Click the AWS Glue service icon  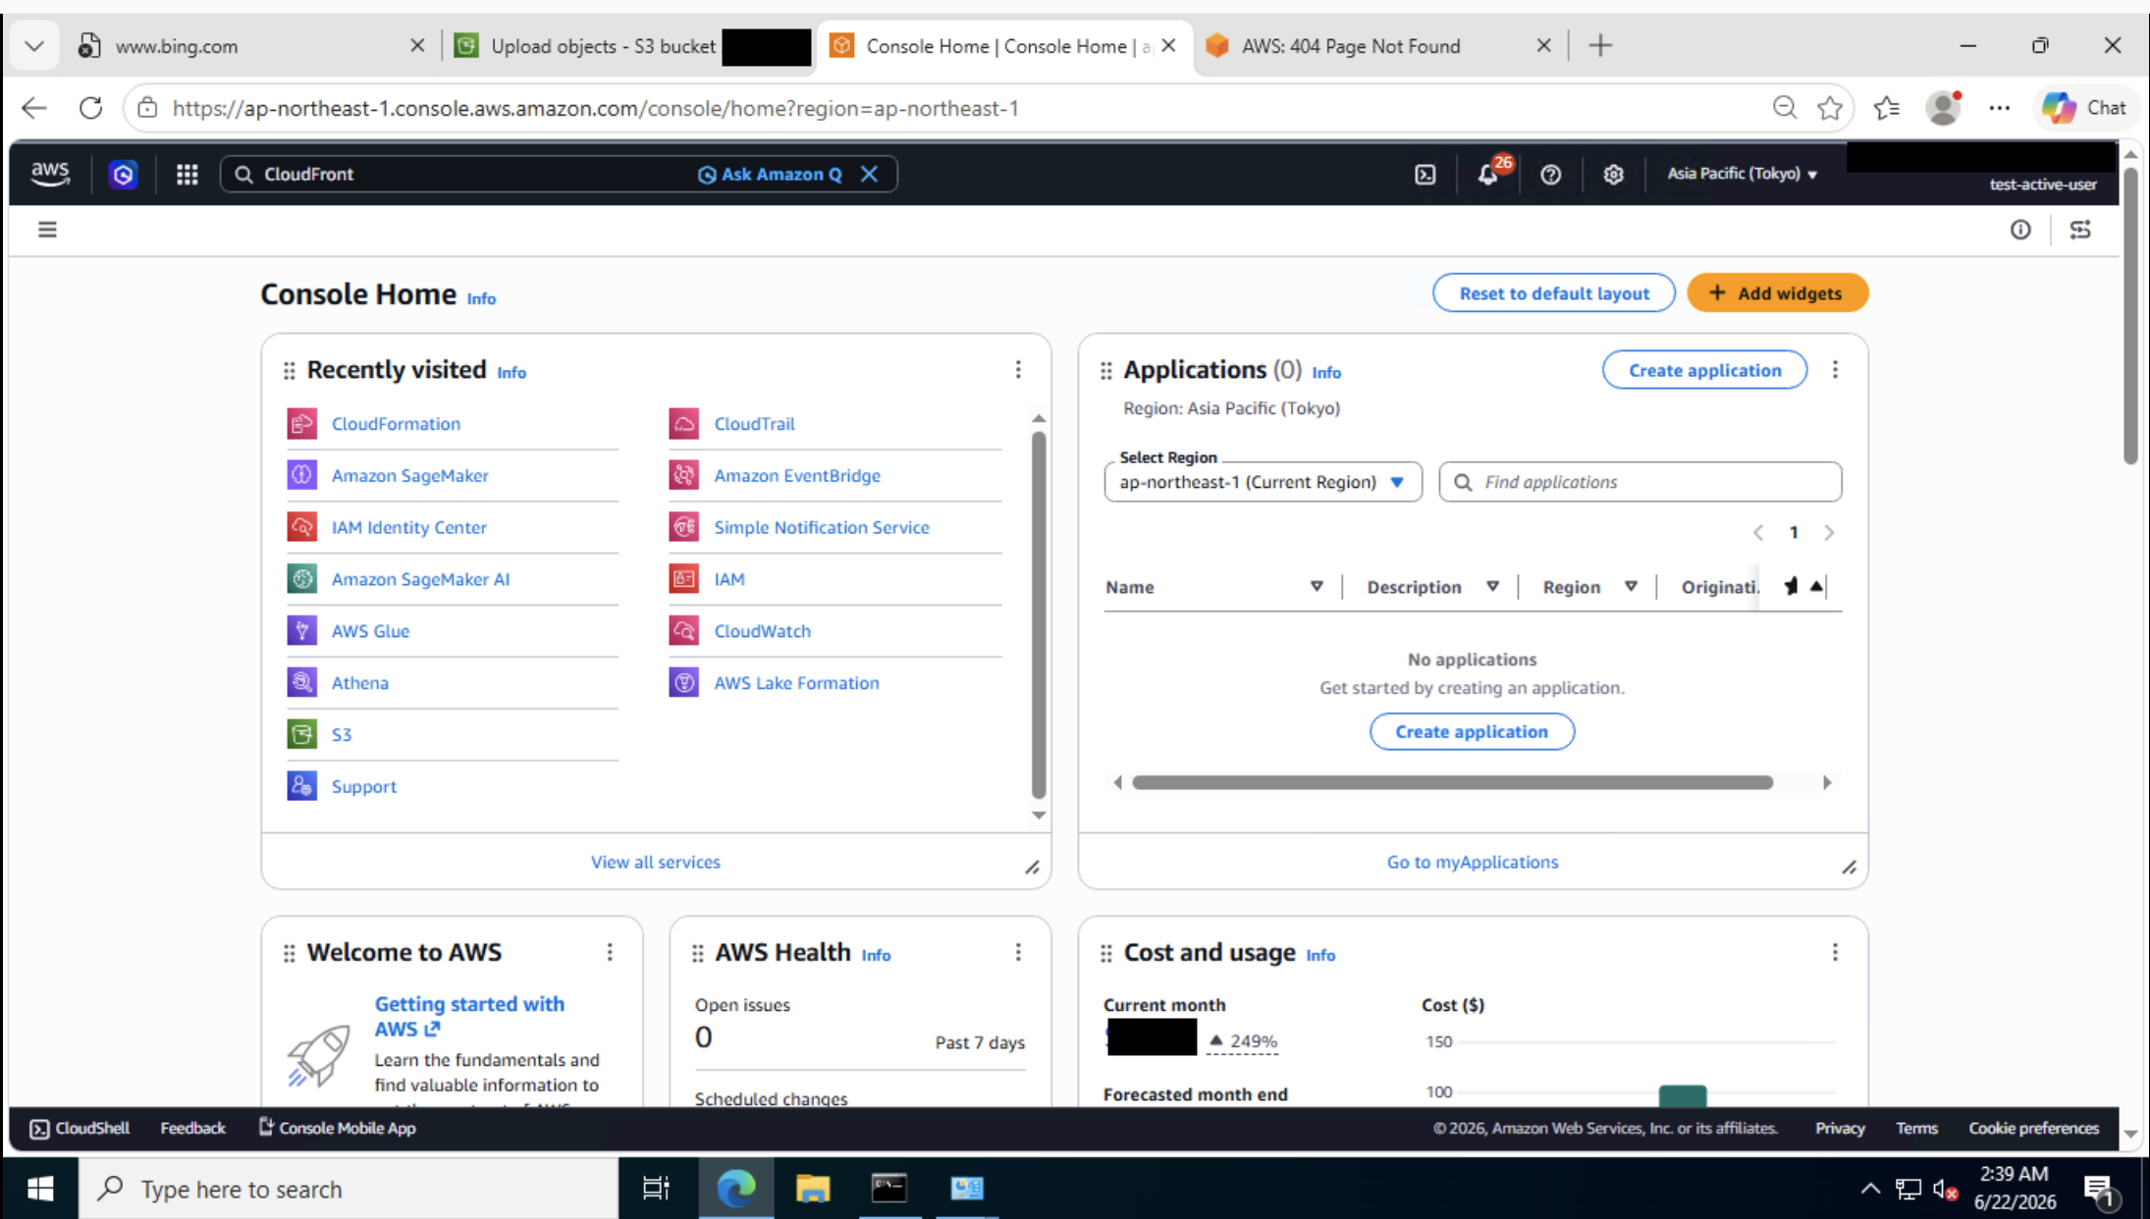tap(301, 630)
